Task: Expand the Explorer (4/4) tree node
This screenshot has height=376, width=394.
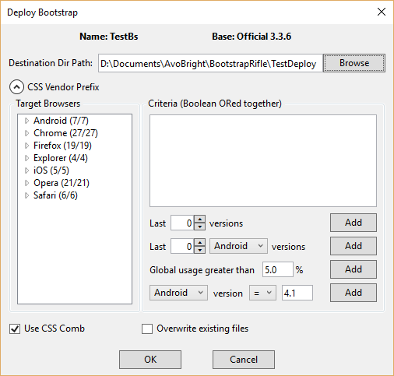Action: pos(26,158)
